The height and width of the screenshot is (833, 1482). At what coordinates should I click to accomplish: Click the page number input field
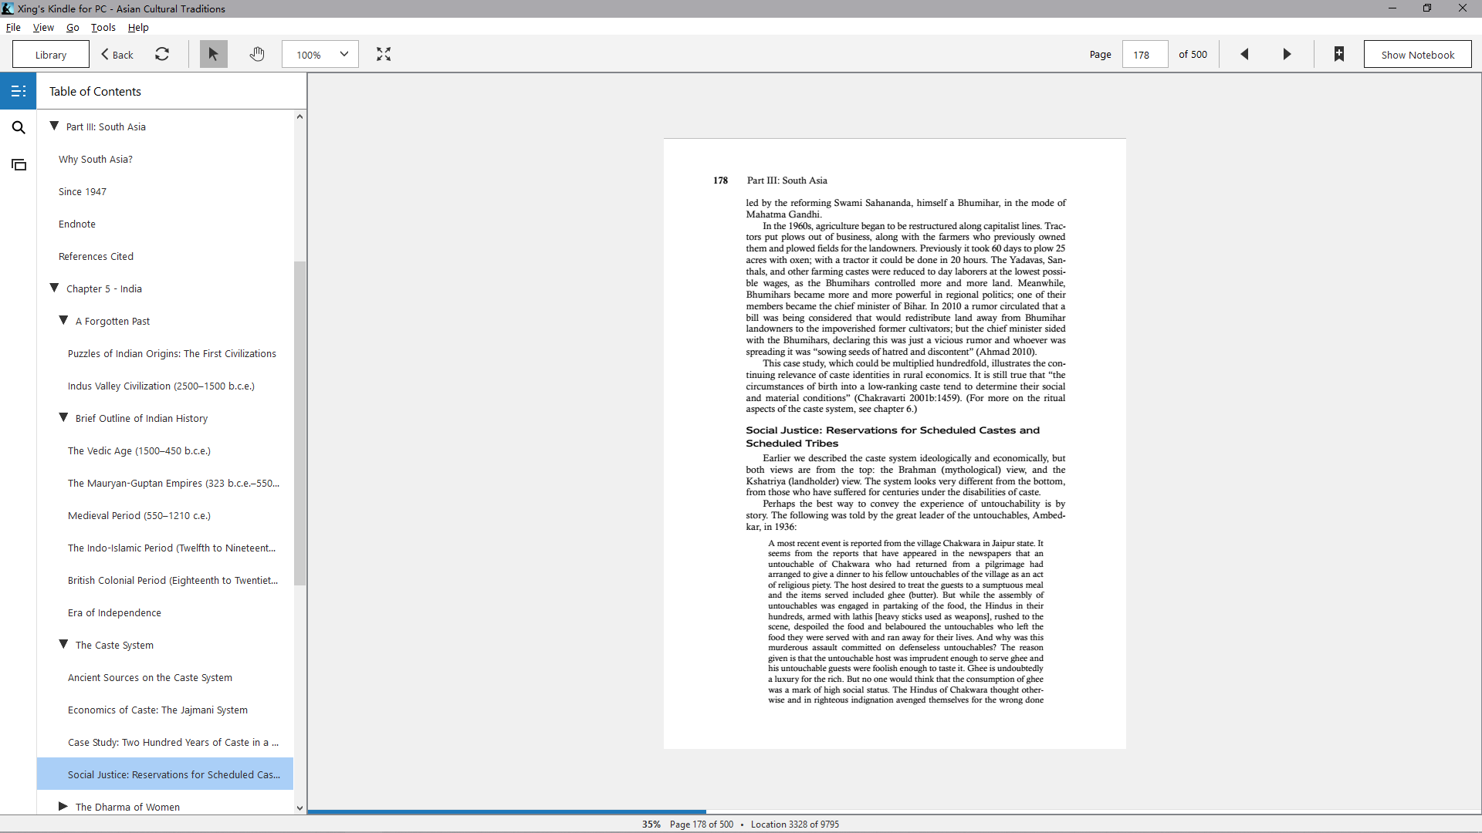(1145, 54)
